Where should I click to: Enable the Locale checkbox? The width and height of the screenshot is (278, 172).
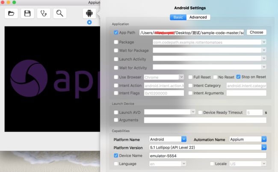tap(212, 164)
